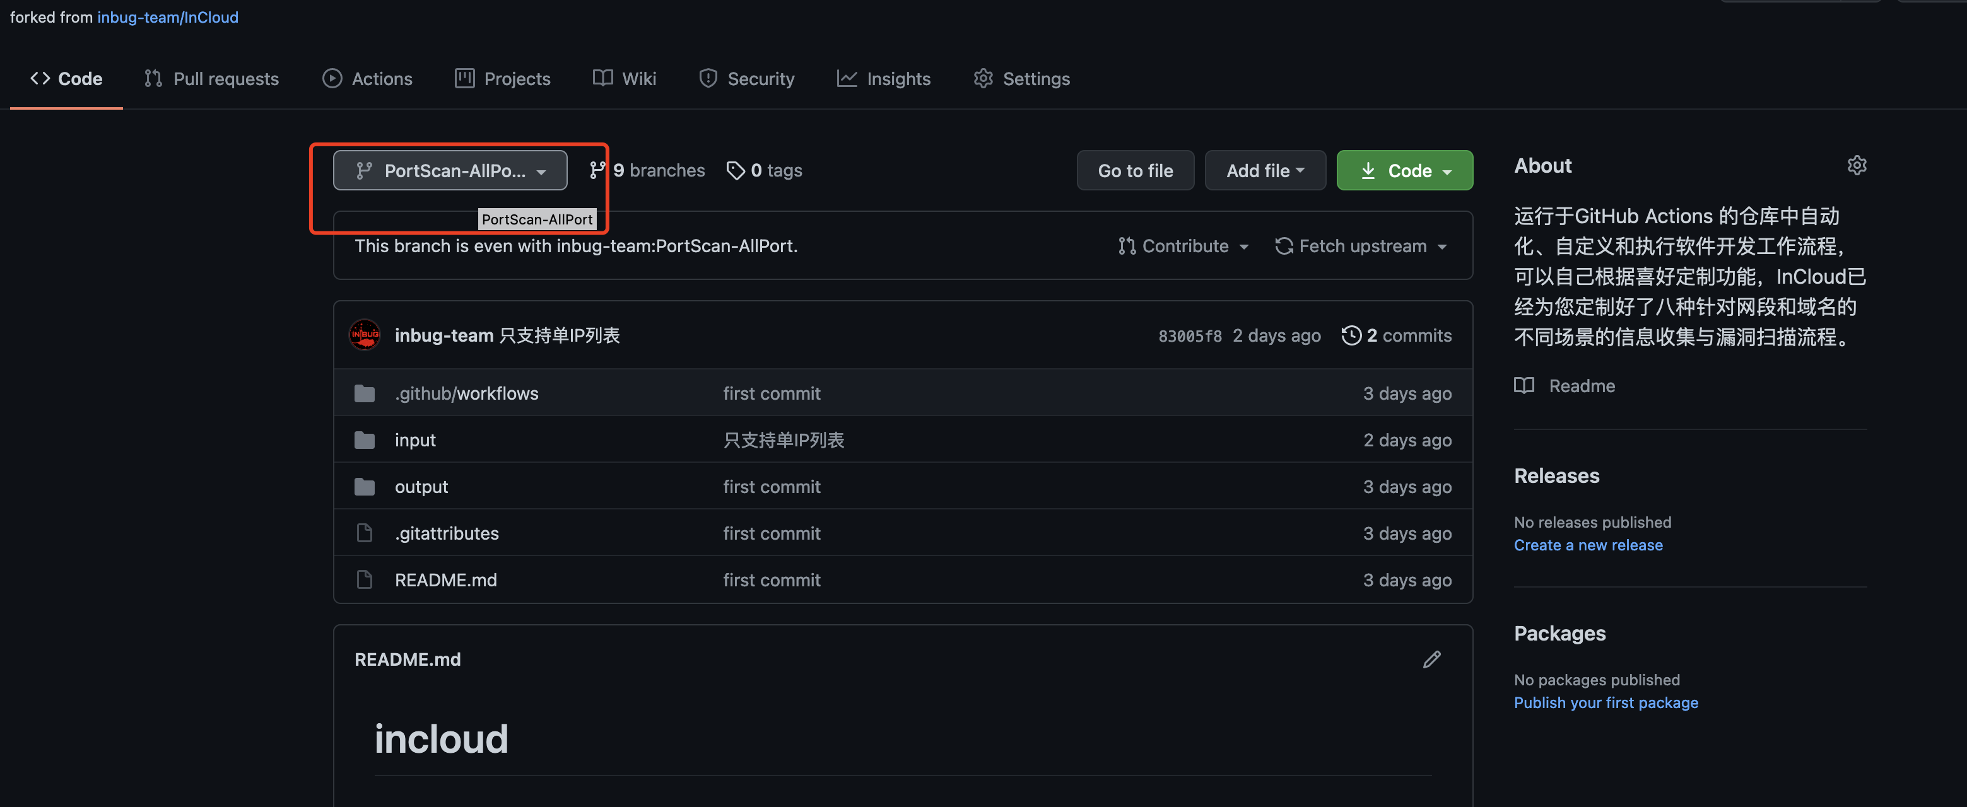Screen dimensions: 1967x807
Task: Expand the Add file dropdown
Action: [1264, 170]
